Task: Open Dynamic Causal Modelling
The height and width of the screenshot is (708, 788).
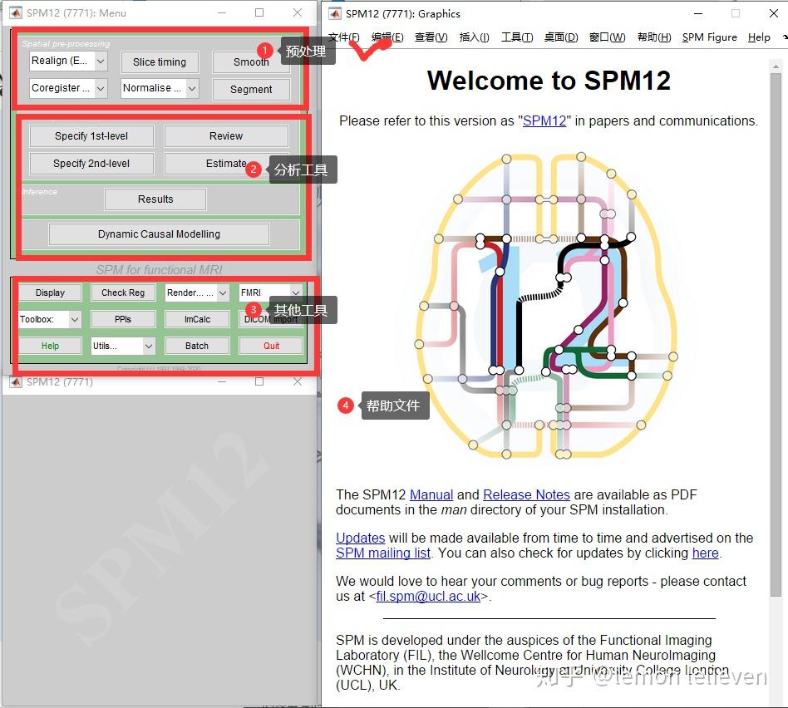Action: click(159, 234)
